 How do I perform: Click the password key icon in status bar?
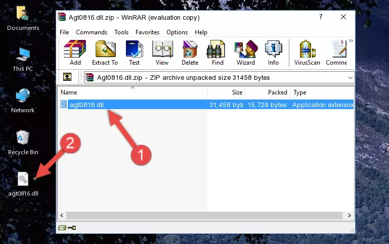[x=72, y=228]
